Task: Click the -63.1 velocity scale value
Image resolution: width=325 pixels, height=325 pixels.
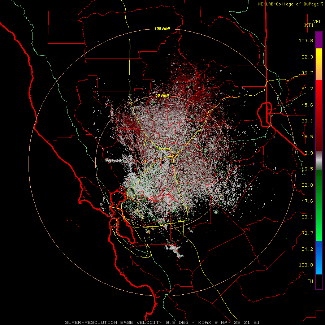Action: tap(306, 217)
